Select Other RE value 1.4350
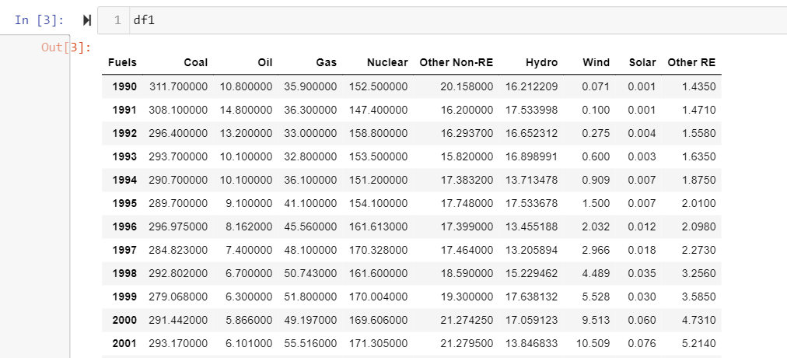This screenshot has width=787, height=358. coord(698,86)
